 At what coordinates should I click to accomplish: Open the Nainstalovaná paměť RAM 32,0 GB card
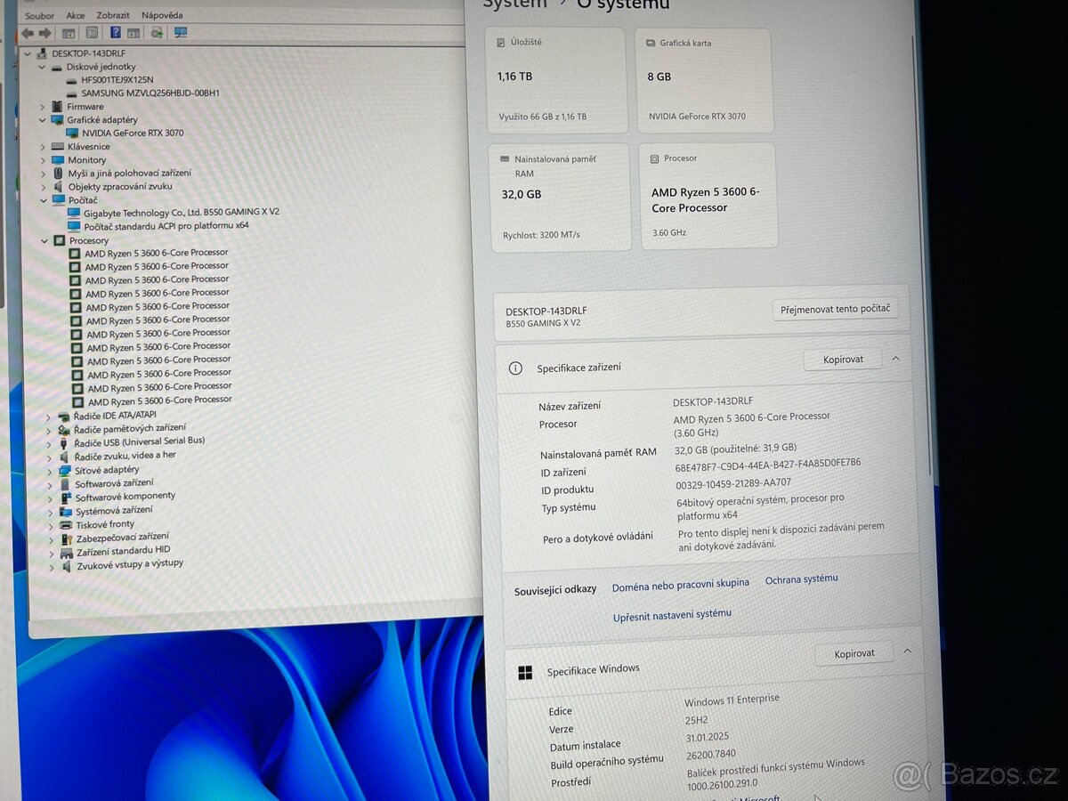[561, 198]
